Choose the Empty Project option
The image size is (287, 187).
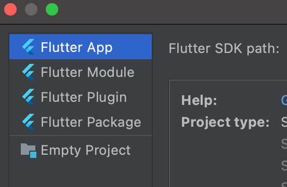point(81,150)
